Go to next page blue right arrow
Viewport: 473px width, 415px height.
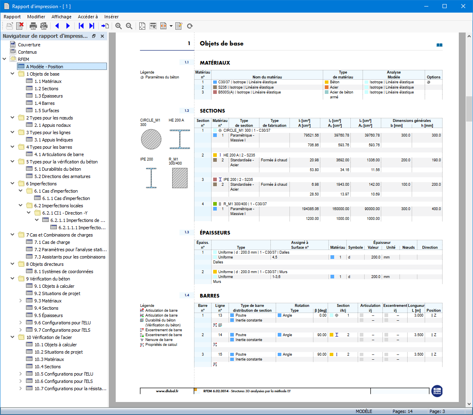(x=68, y=26)
